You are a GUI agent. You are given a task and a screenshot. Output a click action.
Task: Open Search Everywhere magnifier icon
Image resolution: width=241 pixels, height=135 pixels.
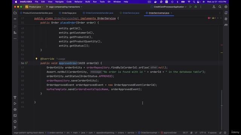click(x=220, y=7)
